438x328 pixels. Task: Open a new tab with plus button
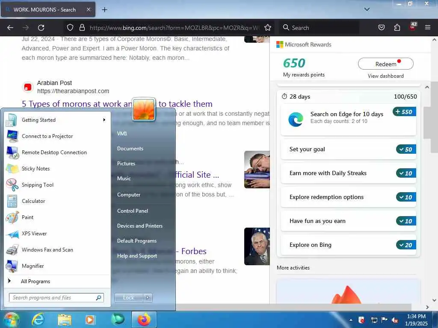point(104,10)
